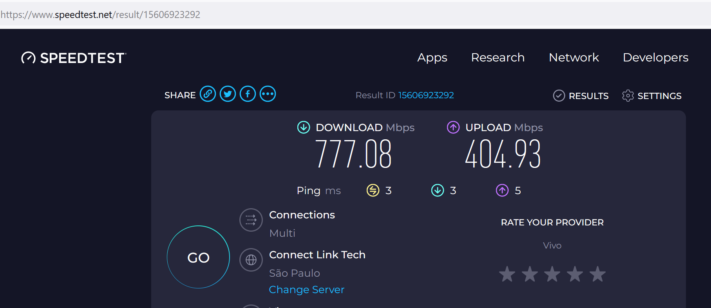Click the Ping ms label
Image resolution: width=711 pixels, height=308 pixels.
pyautogui.click(x=319, y=191)
